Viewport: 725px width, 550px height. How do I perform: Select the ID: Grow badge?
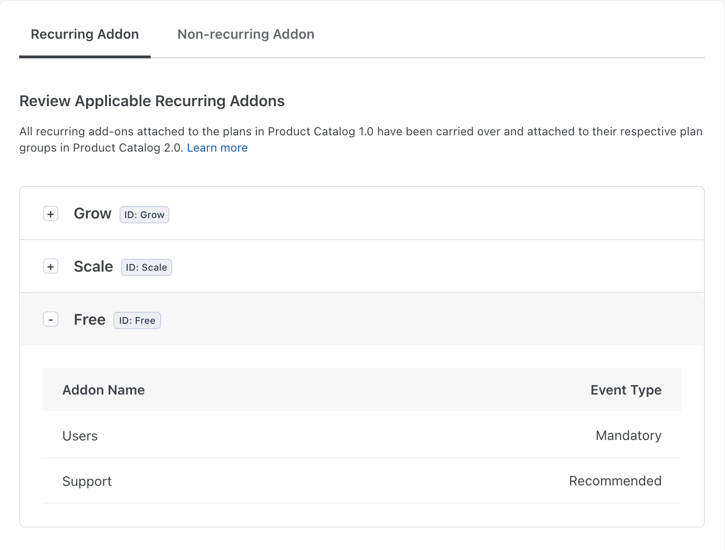[x=144, y=215]
